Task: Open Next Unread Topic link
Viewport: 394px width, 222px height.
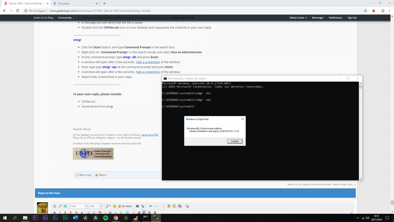Action: pos(344,185)
